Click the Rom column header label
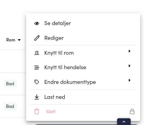 point(11,40)
